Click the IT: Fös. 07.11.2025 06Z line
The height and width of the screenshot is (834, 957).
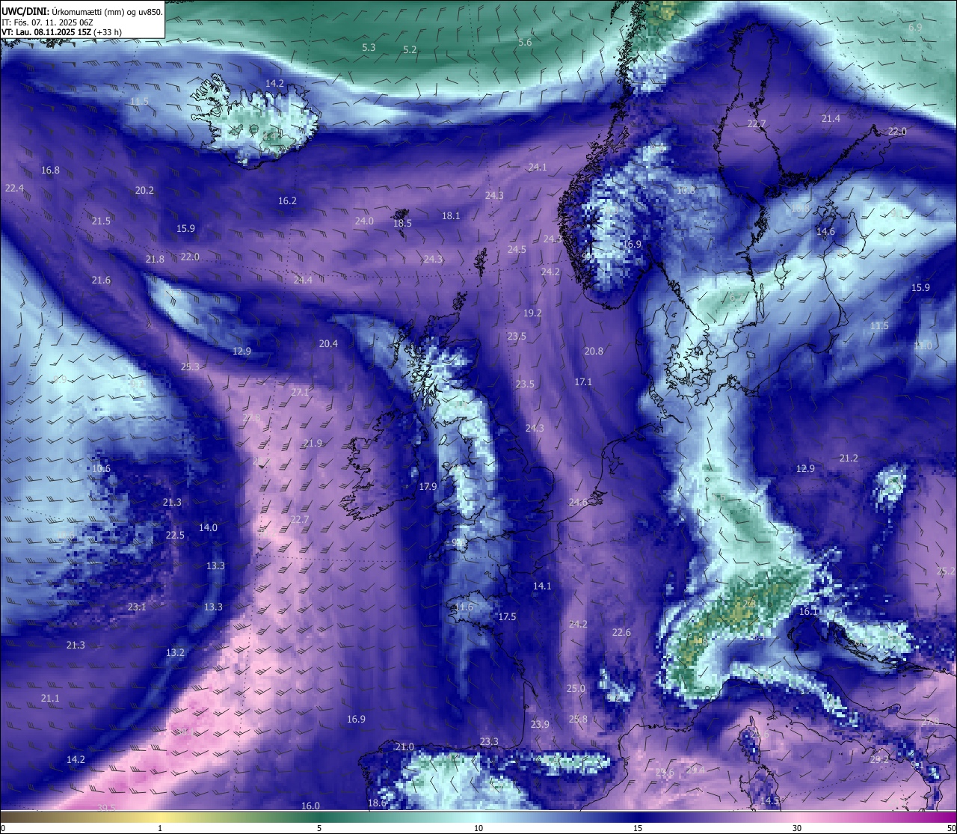pyautogui.click(x=48, y=22)
